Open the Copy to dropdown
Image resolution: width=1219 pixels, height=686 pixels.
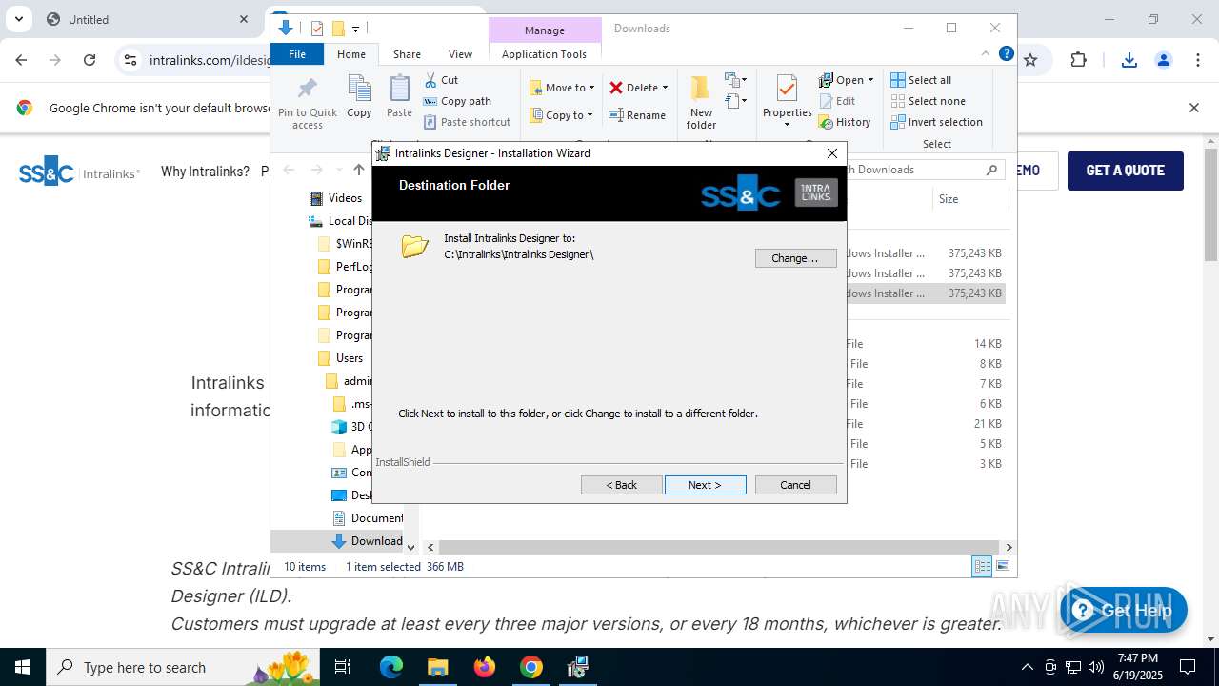tap(561, 115)
